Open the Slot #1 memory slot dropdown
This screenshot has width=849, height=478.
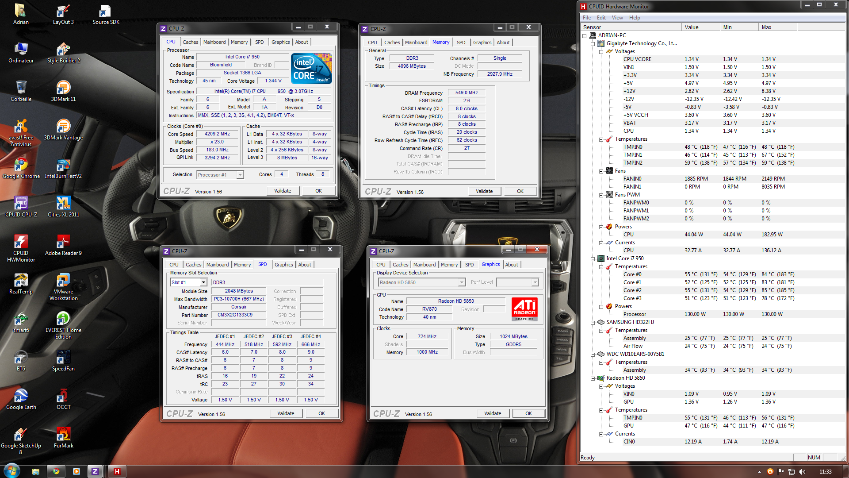click(x=203, y=282)
